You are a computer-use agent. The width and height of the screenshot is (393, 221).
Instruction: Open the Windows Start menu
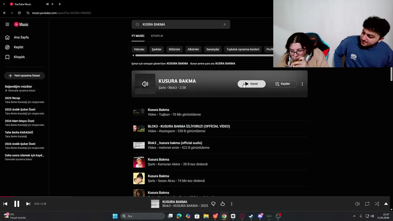click(115, 216)
